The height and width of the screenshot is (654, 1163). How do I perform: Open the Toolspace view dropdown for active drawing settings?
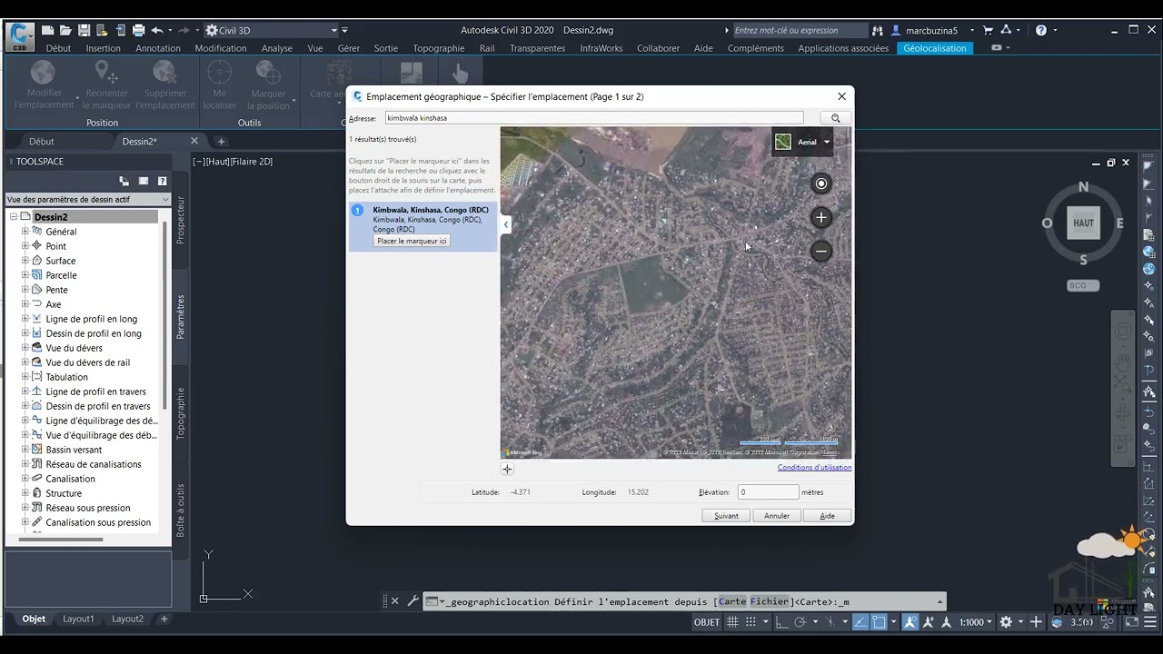click(87, 199)
